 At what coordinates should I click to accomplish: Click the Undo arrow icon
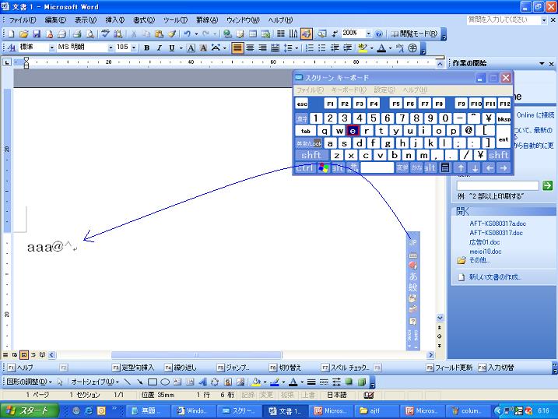click(x=188, y=33)
